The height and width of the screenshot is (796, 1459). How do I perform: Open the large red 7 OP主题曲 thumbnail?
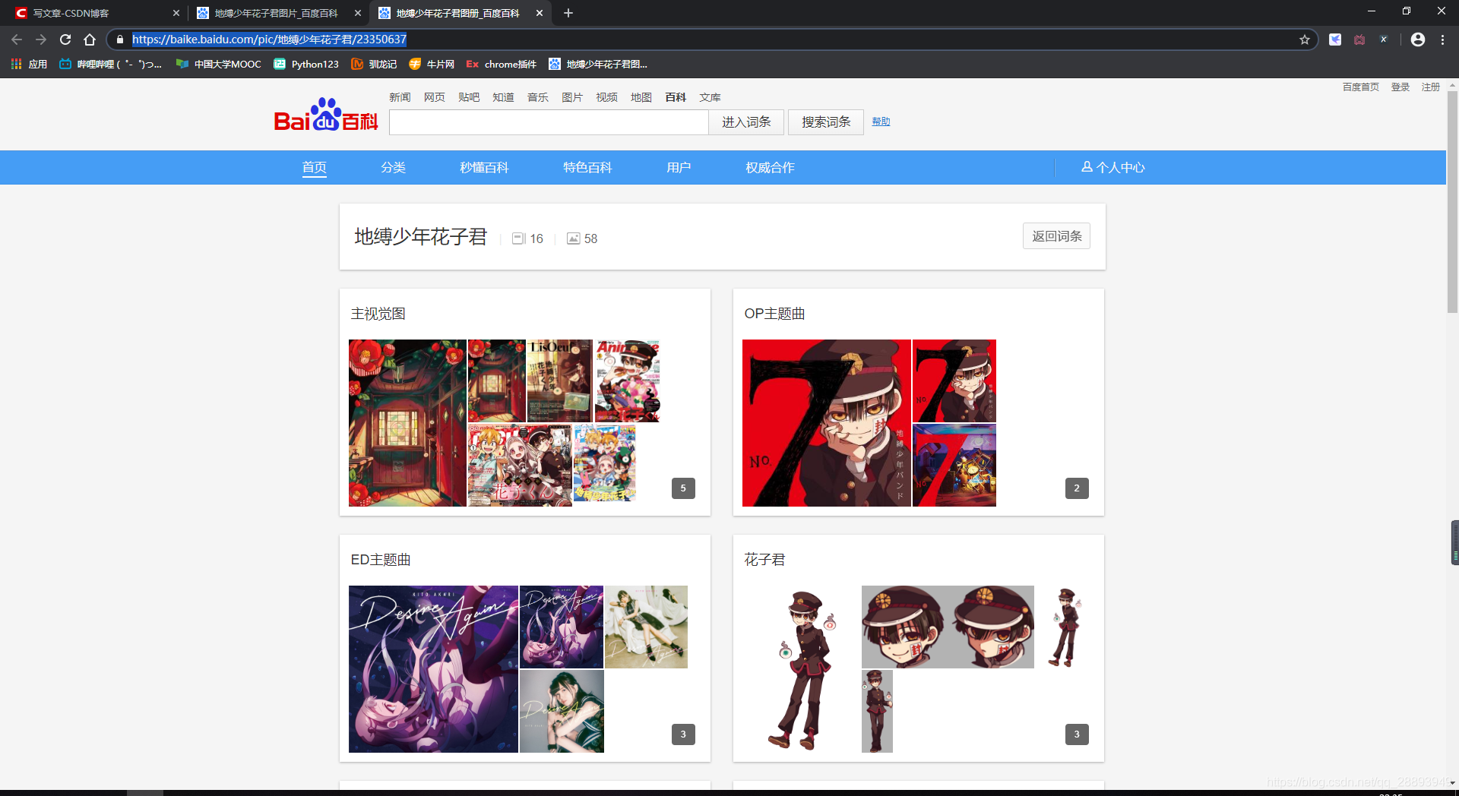tap(827, 423)
